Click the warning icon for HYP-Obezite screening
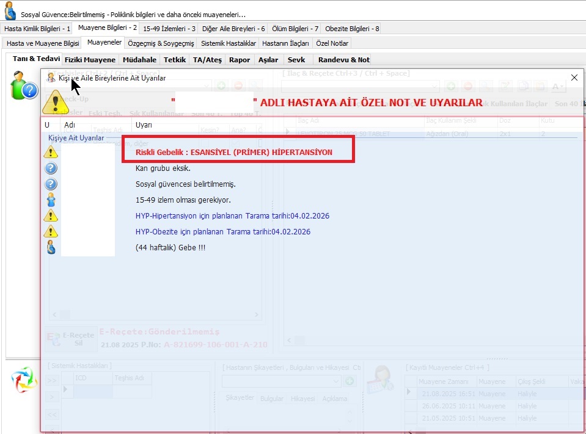Screen dimensions: 586x434 pyautogui.click(x=51, y=231)
